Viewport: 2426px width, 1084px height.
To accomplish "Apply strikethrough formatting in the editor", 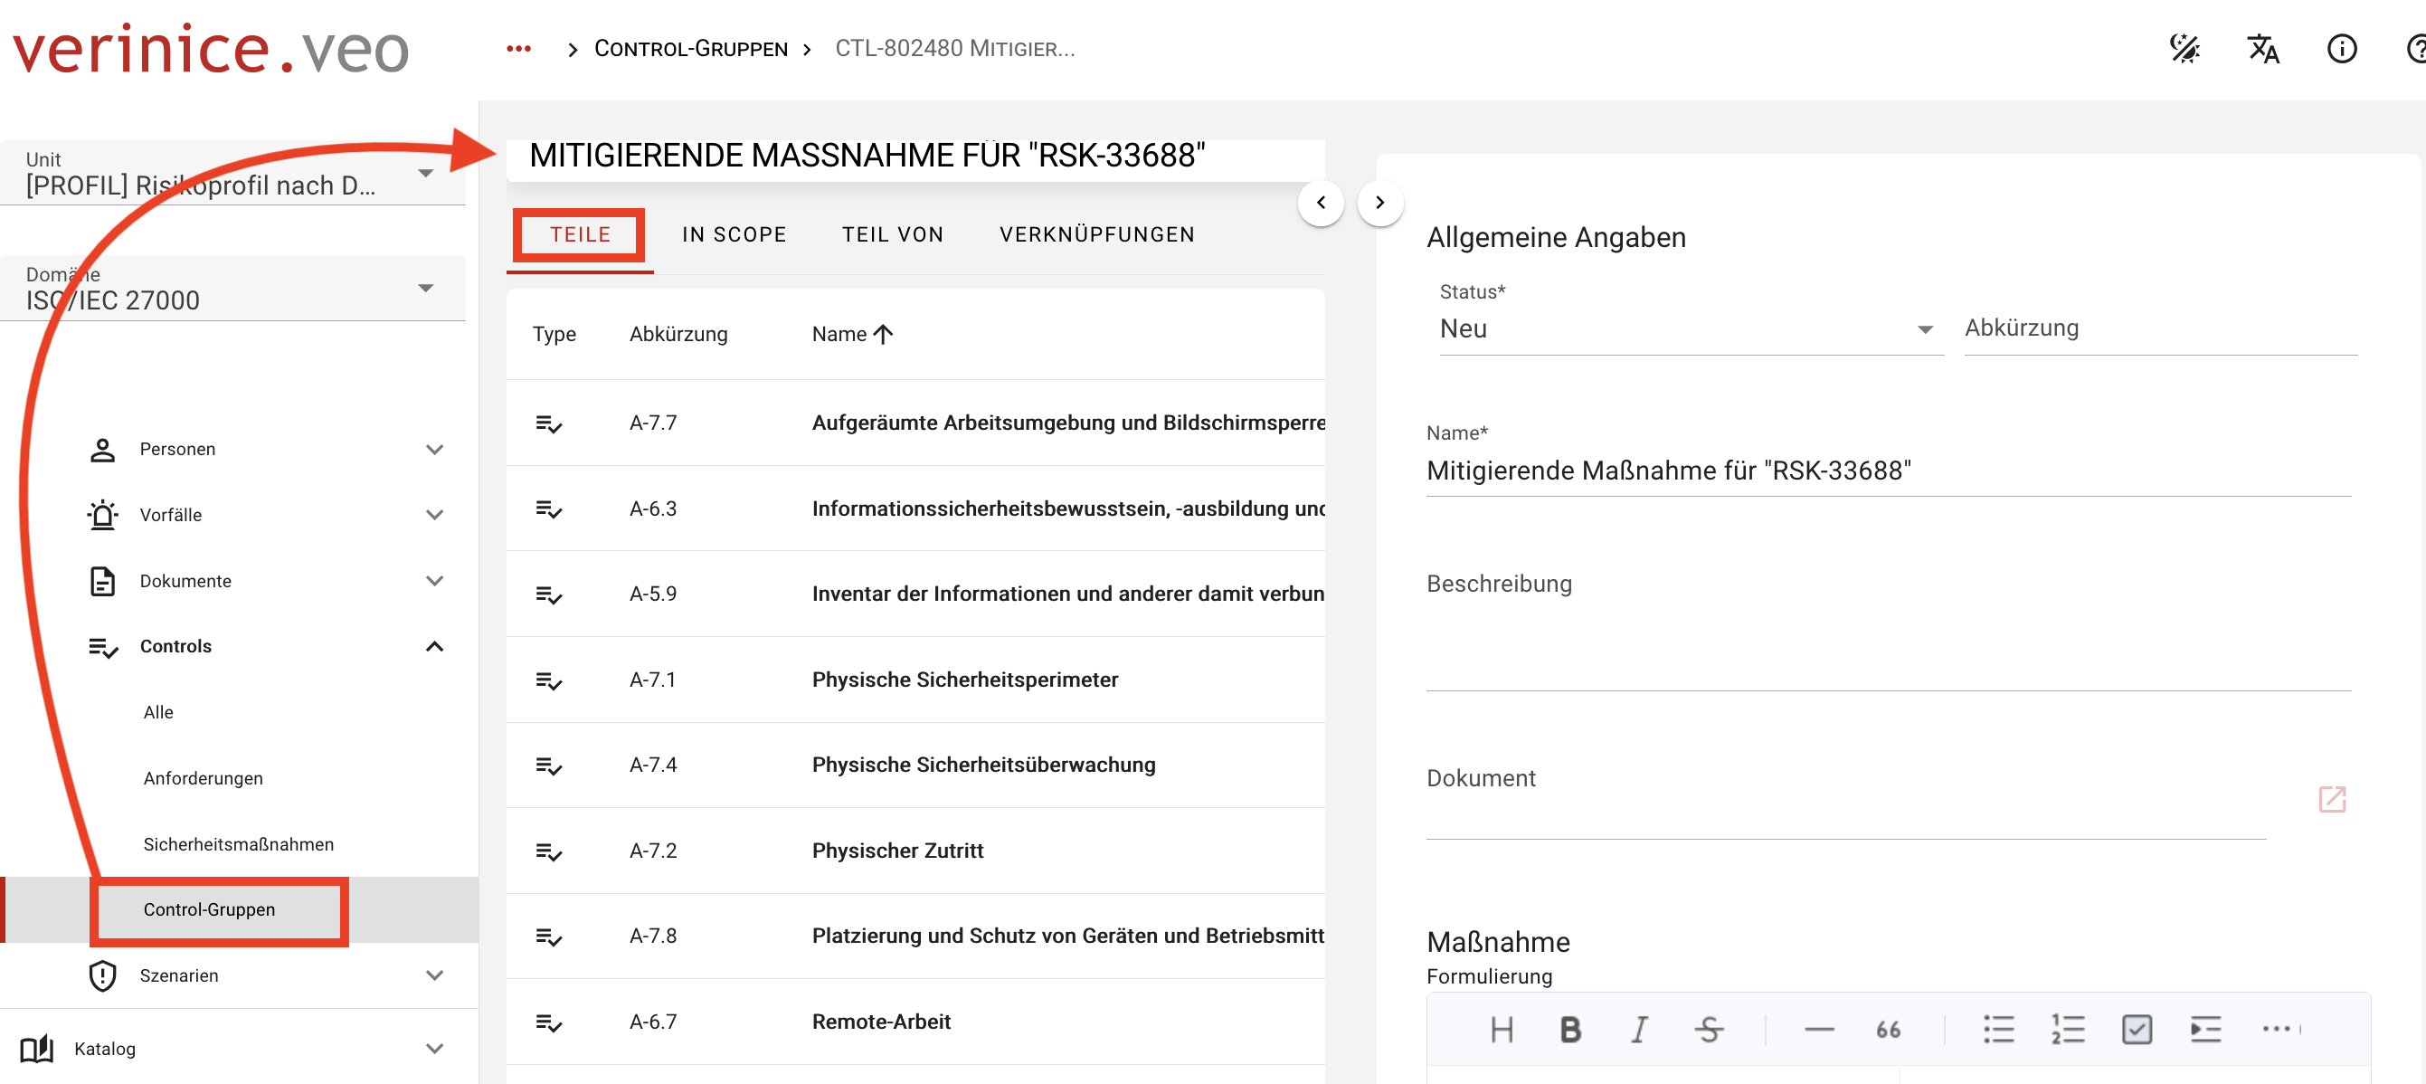I will [x=1711, y=1029].
